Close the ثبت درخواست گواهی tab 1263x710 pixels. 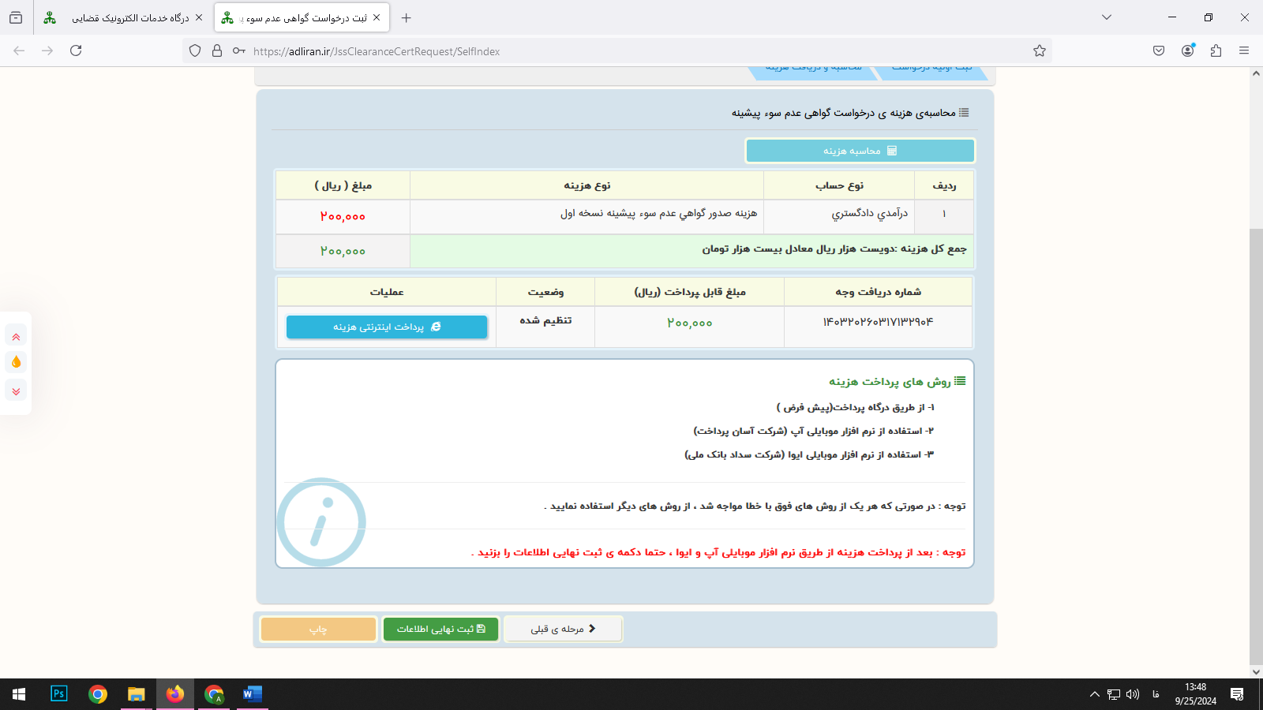pos(377,17)
